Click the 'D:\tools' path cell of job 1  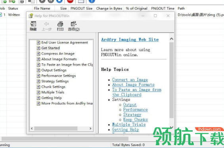tap(201, 15)
